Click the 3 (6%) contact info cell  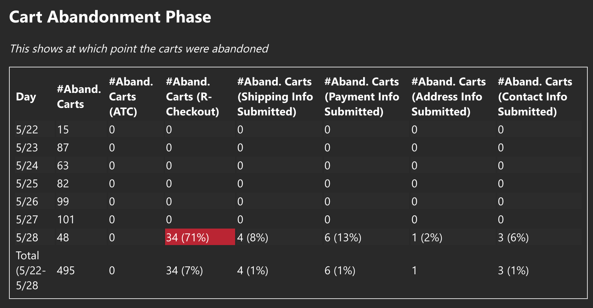(x=513, y=238)
